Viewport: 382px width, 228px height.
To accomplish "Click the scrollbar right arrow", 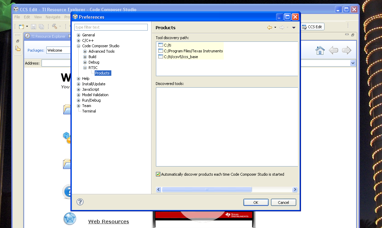I will click(x=295, y=189).
